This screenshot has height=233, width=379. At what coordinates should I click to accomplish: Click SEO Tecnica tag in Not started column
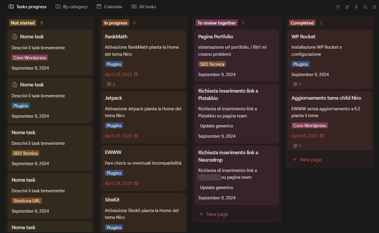pos(25,153)
